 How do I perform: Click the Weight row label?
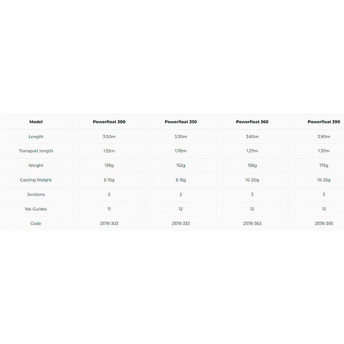pos(36,165)
